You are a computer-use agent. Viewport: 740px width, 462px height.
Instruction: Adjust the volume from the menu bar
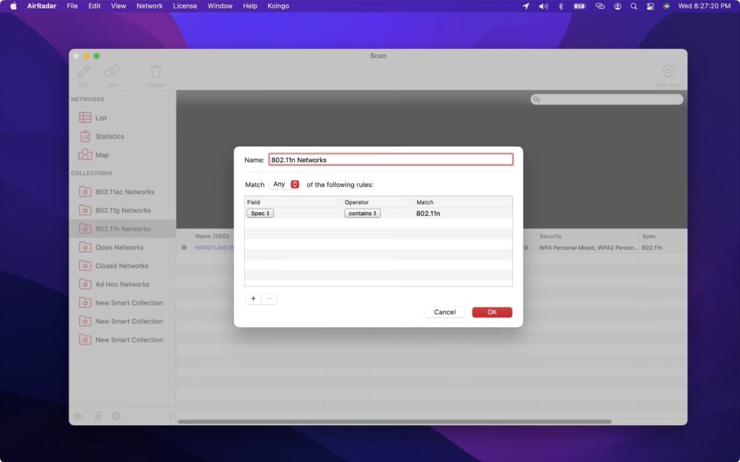pos(543,6)
